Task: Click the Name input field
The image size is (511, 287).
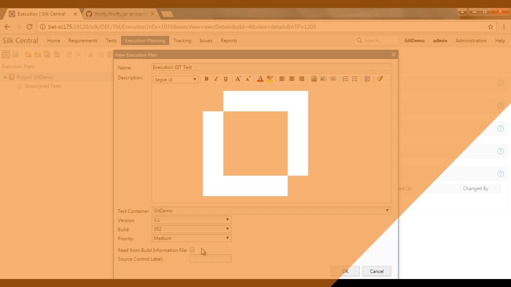Action: click(271, 67)
